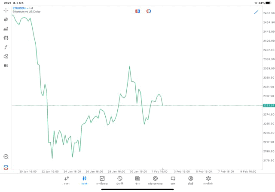This screenshot has width=275, height=192.
Task: Open chart display settings with sliders icon
Action: coord(6,38)
